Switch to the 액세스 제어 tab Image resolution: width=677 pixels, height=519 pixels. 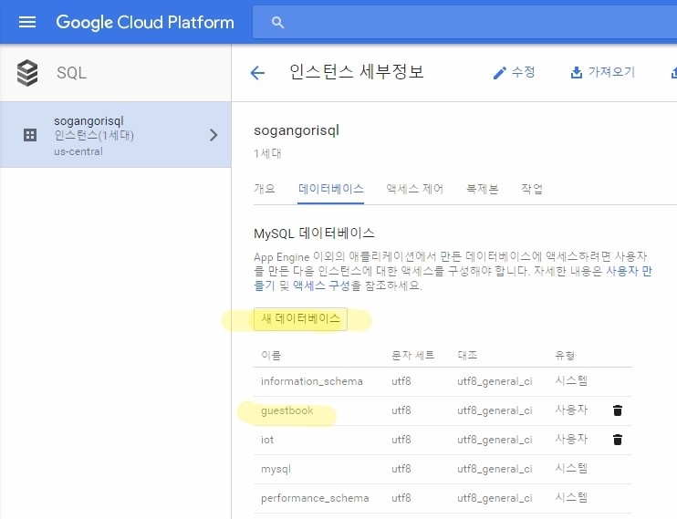414,189
